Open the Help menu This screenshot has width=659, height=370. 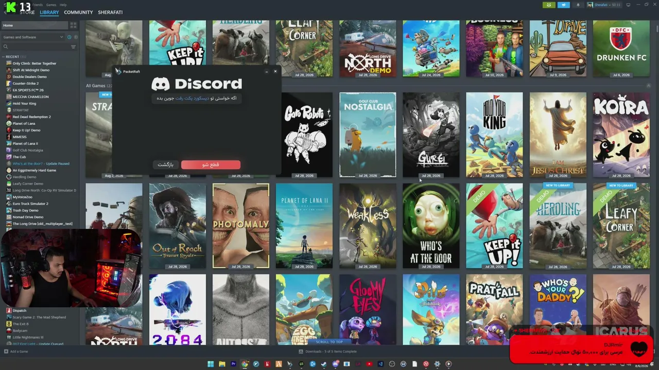click(x=63, y=5)
